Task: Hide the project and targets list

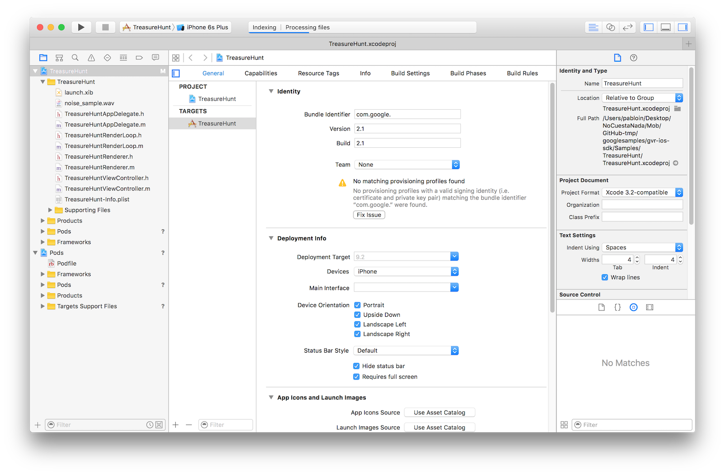Action: pos(176,73)
